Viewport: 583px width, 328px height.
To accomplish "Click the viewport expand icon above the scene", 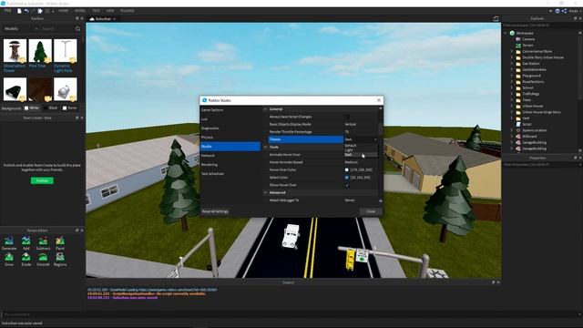I will pyautogui.click(x=496, y=18).
